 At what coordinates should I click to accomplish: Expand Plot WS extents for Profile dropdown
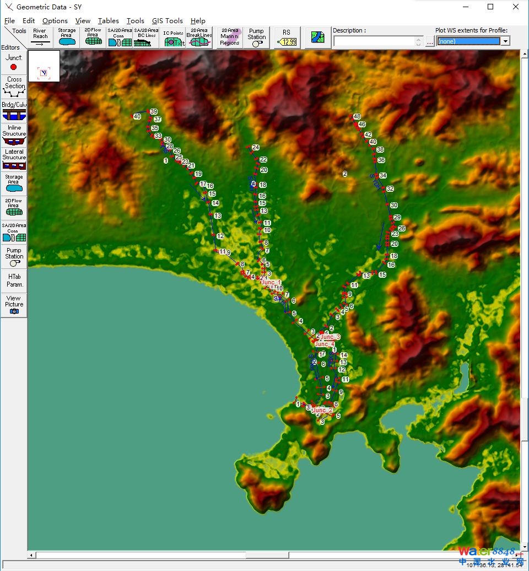pos(505,41)
